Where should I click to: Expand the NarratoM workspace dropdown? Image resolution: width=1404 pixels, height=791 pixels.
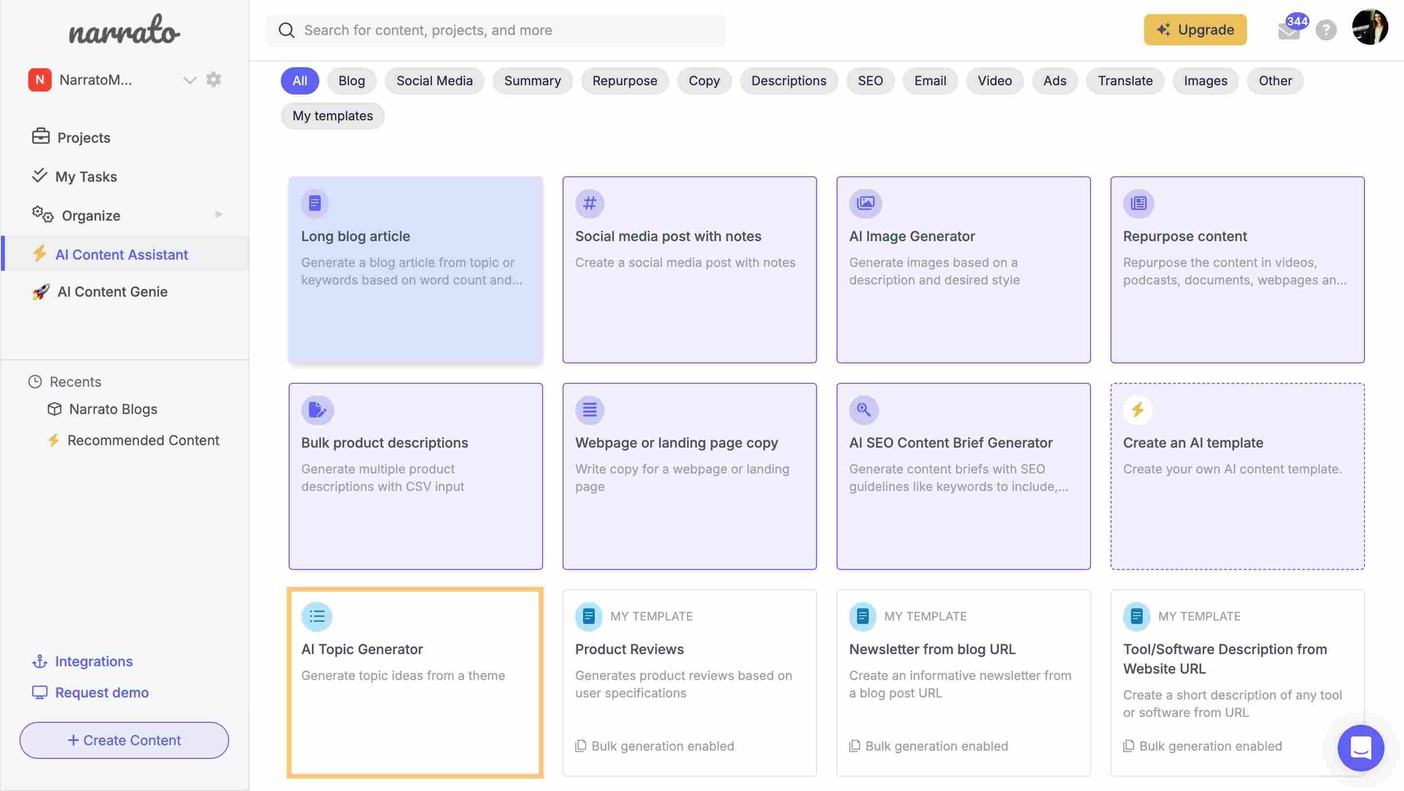tap(189, 80)
